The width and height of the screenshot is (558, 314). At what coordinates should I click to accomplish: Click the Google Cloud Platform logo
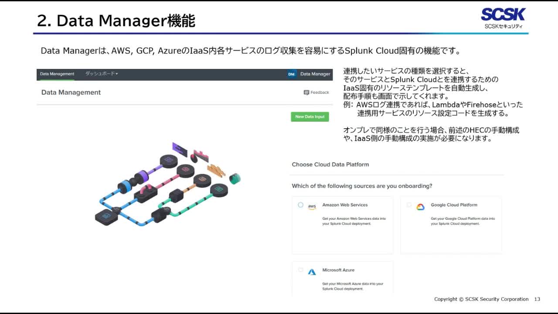point(420,207)
